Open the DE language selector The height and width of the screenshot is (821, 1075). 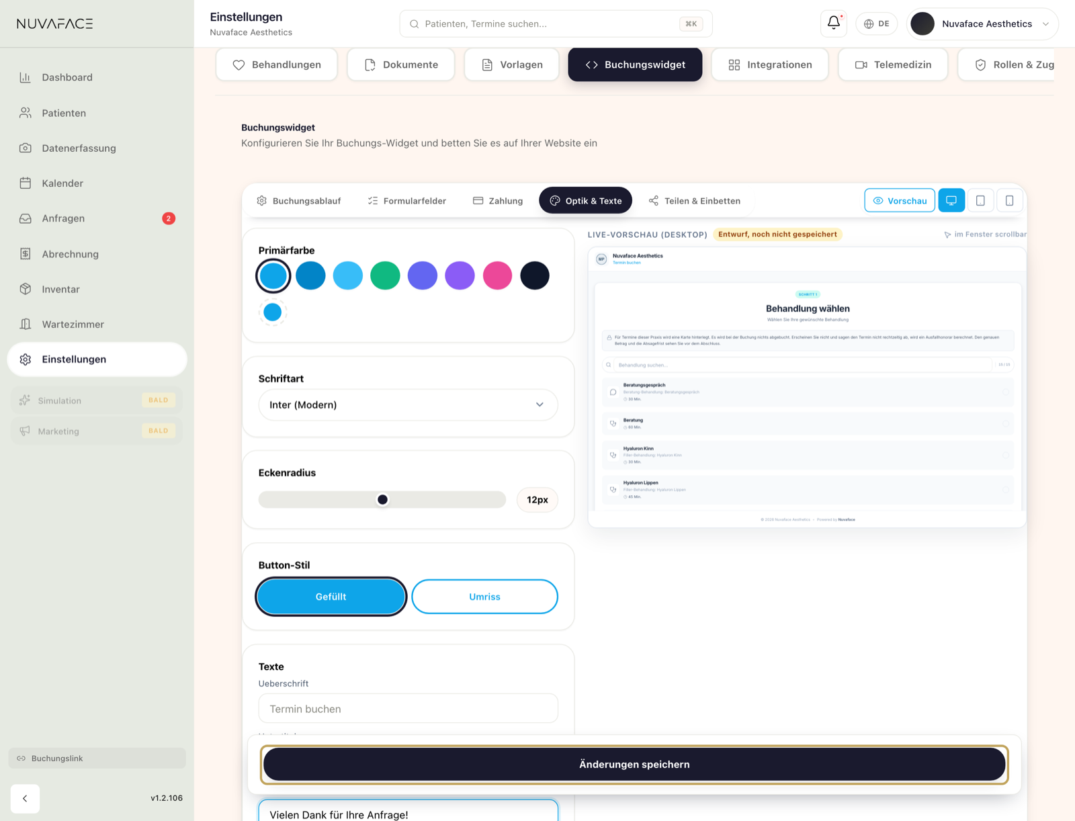click(x=876, y=24)
